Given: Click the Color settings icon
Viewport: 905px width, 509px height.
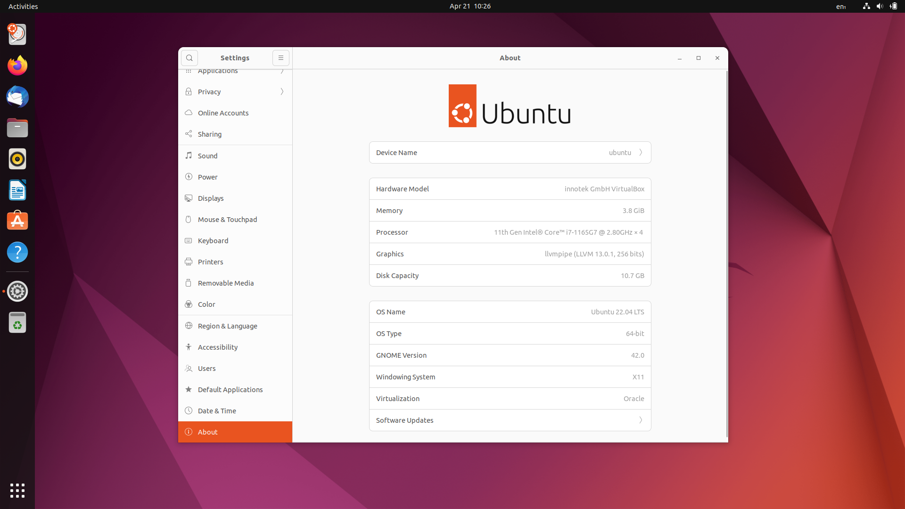Looking at the screenshot, I should 189,304.
